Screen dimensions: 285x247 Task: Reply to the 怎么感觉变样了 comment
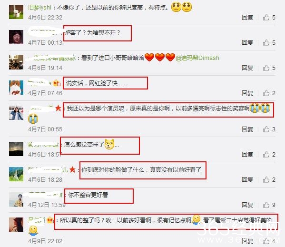click(247, 155)
